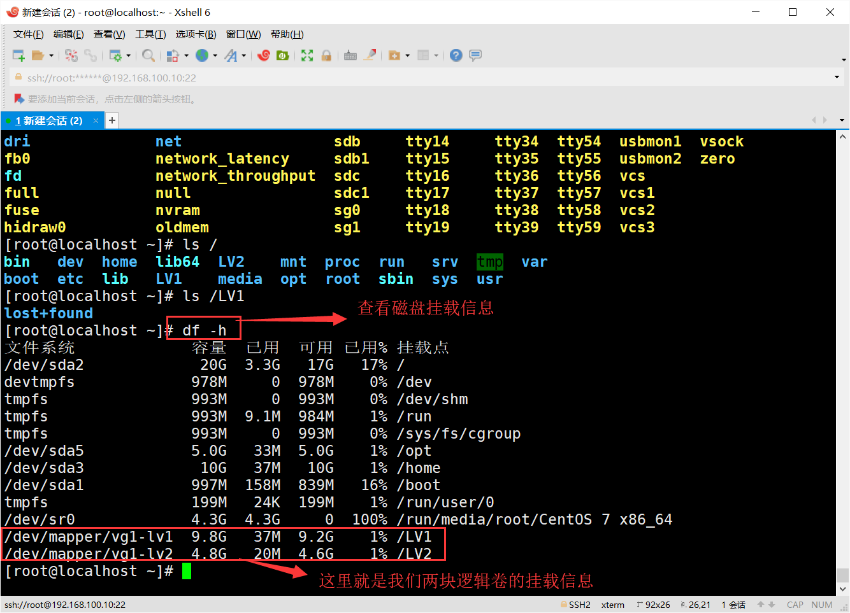Open the tab list dropdown arrow

click(842, 120)
